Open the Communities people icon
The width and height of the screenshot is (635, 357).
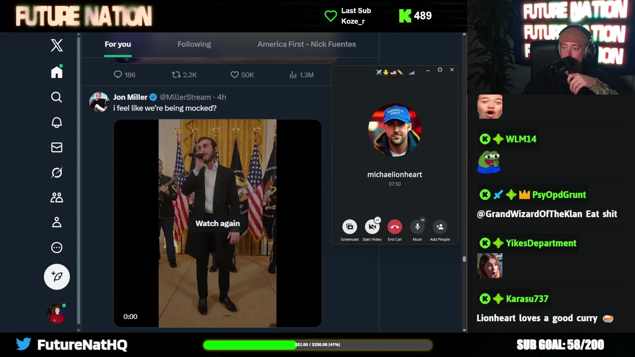tap(57, 197)
